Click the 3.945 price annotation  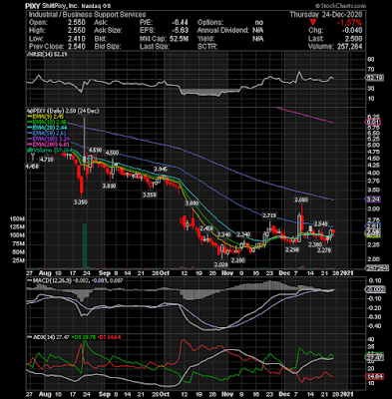(161, 170)
